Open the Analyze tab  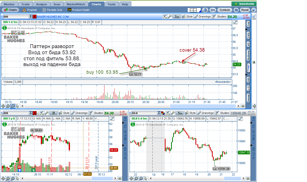41,4
